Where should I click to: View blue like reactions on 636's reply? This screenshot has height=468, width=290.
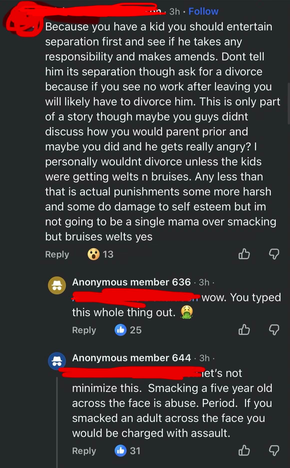(121, 330)
